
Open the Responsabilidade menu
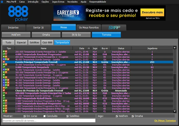[98, 2]
